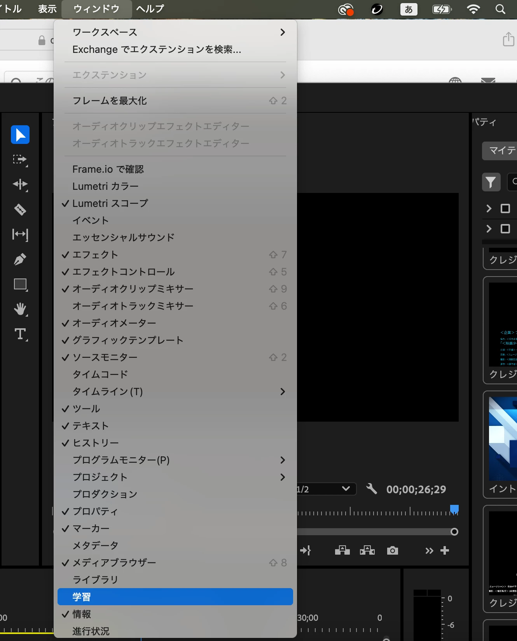Open the 表示 menu

pos(47,9)
